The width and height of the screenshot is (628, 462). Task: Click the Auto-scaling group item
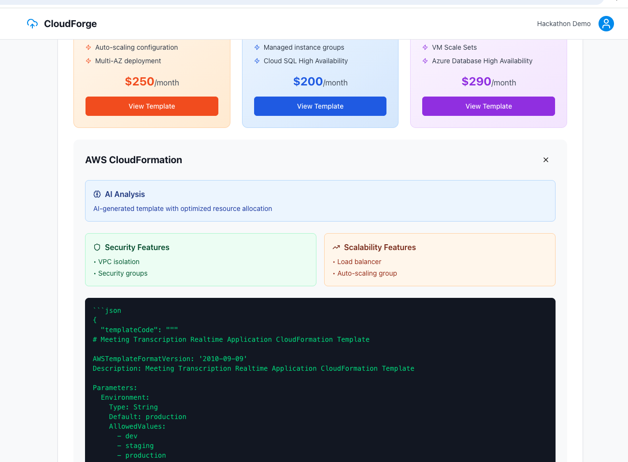tap(367, 273)
